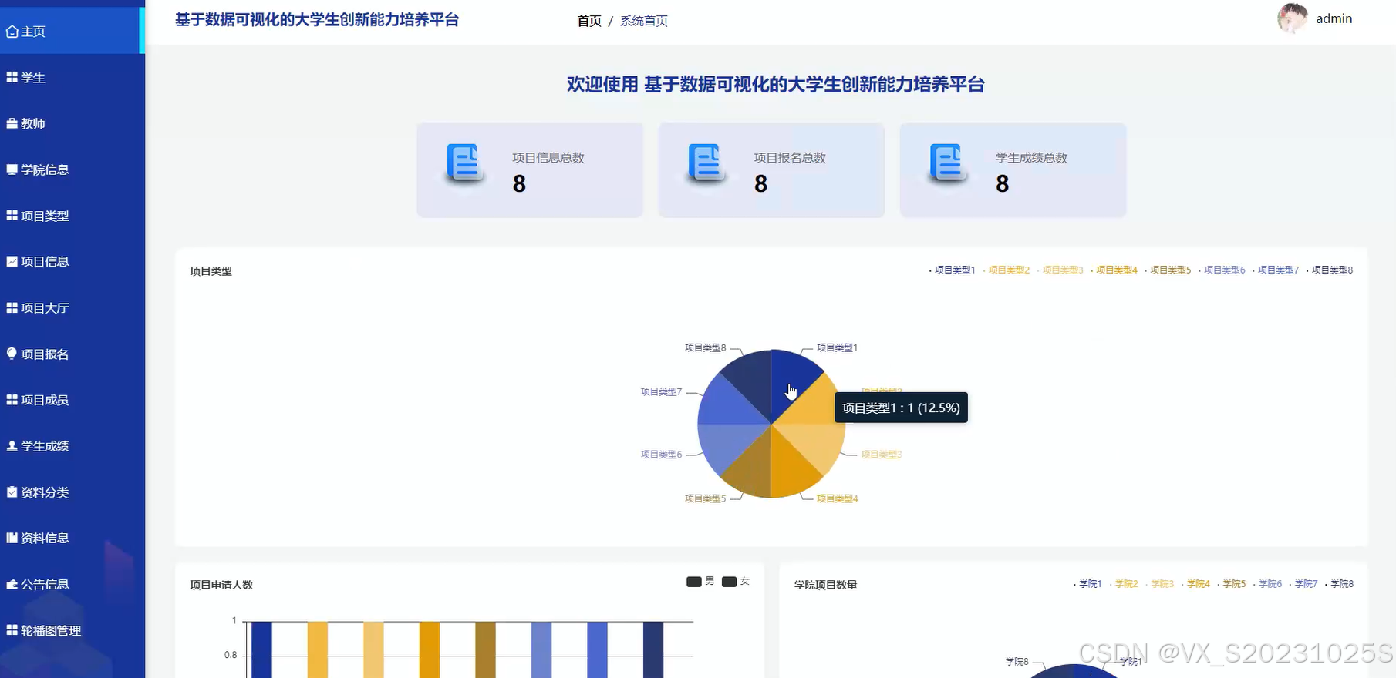Click the last navy bar in 项目申请人数

point(653,649)
